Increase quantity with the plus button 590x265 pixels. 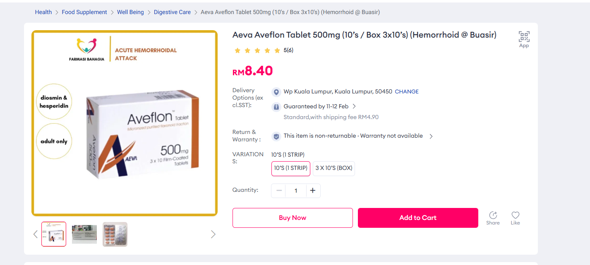click(313, 191)
